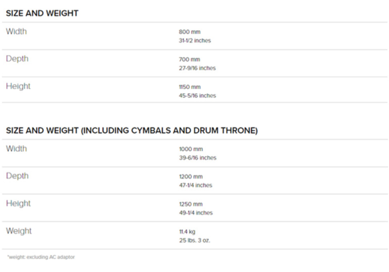Click the Height label beside 1150 mm
389x272 pixels.
pyautogui.click(x=18, y=87)
